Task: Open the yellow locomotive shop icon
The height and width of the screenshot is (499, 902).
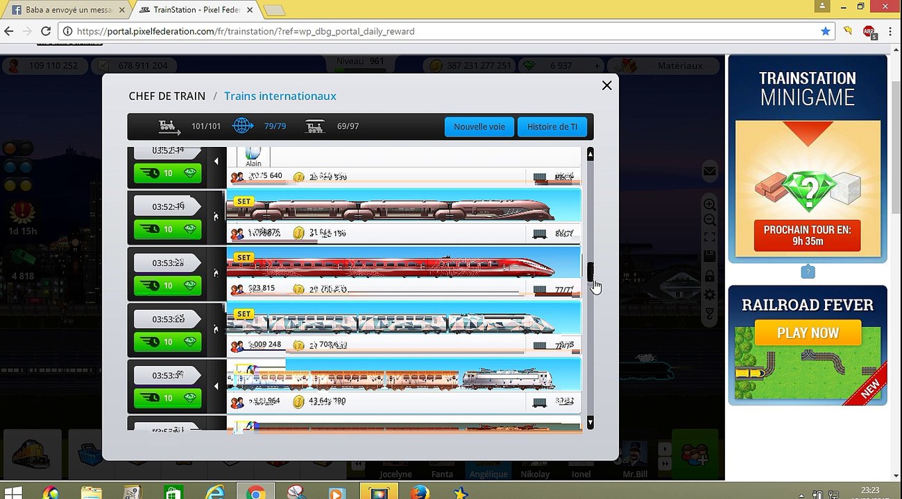Action: pyautogui.click(x=31, y=454)
